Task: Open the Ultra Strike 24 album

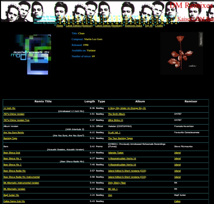Action: (x=116, y=120)
